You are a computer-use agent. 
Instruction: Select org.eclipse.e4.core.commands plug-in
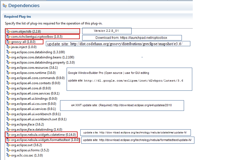pyautogui.click(x=38, y=78)
